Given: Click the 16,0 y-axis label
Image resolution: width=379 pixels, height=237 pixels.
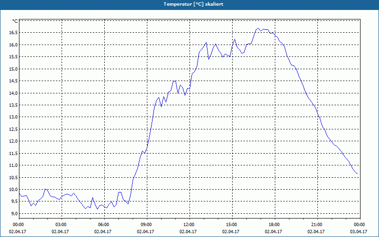Looking at the screenshot, I should (x=13, y=45).
